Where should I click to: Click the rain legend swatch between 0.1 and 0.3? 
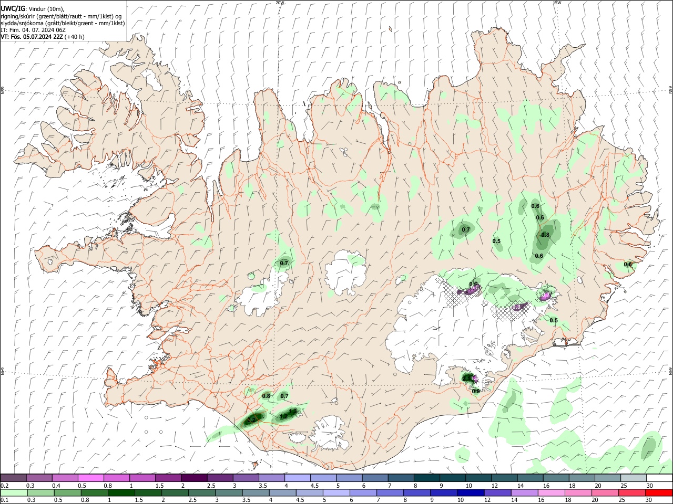tap(14, 492)
